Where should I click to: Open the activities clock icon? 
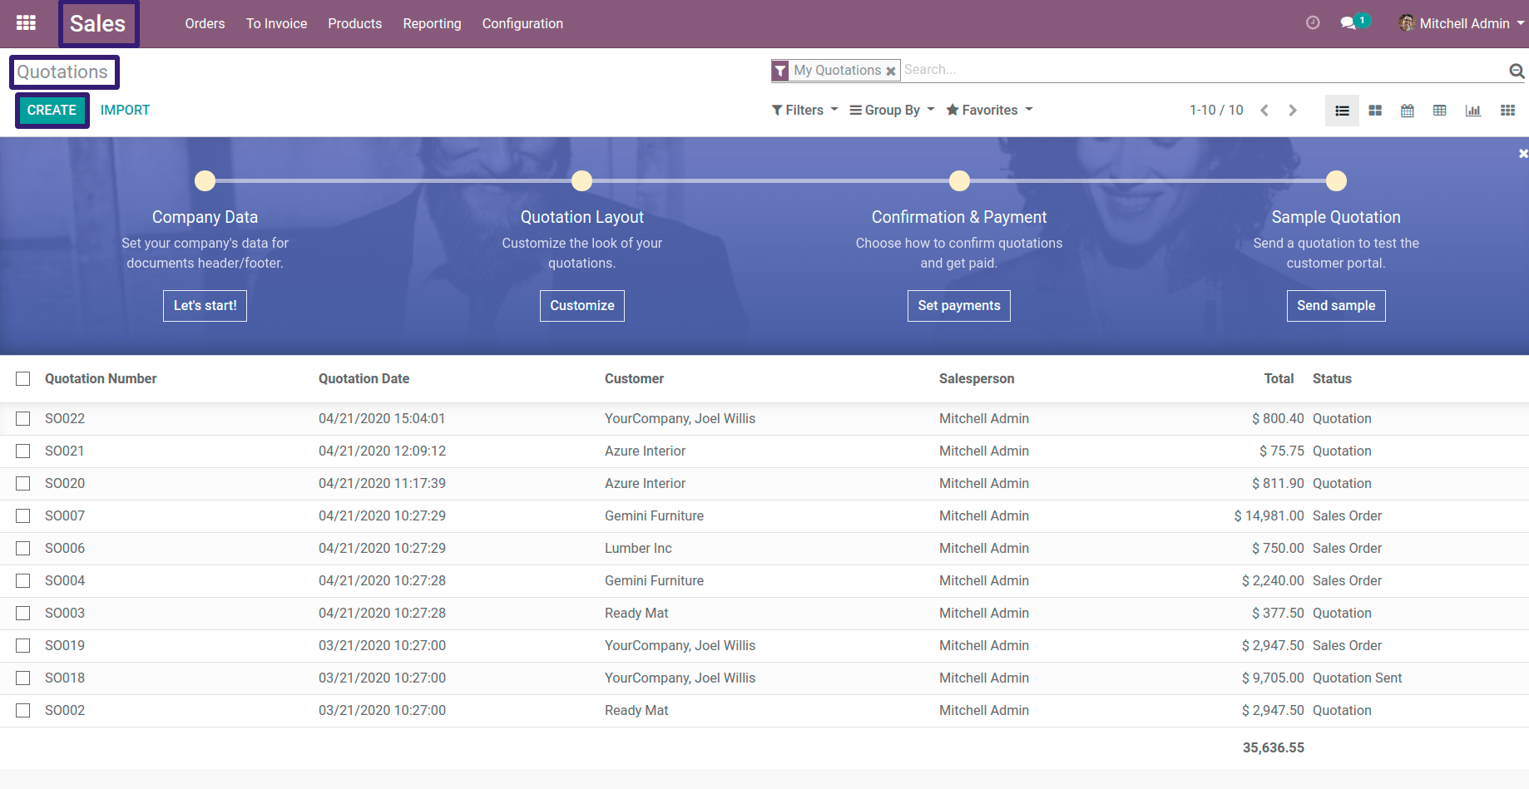coord(1313,23)
